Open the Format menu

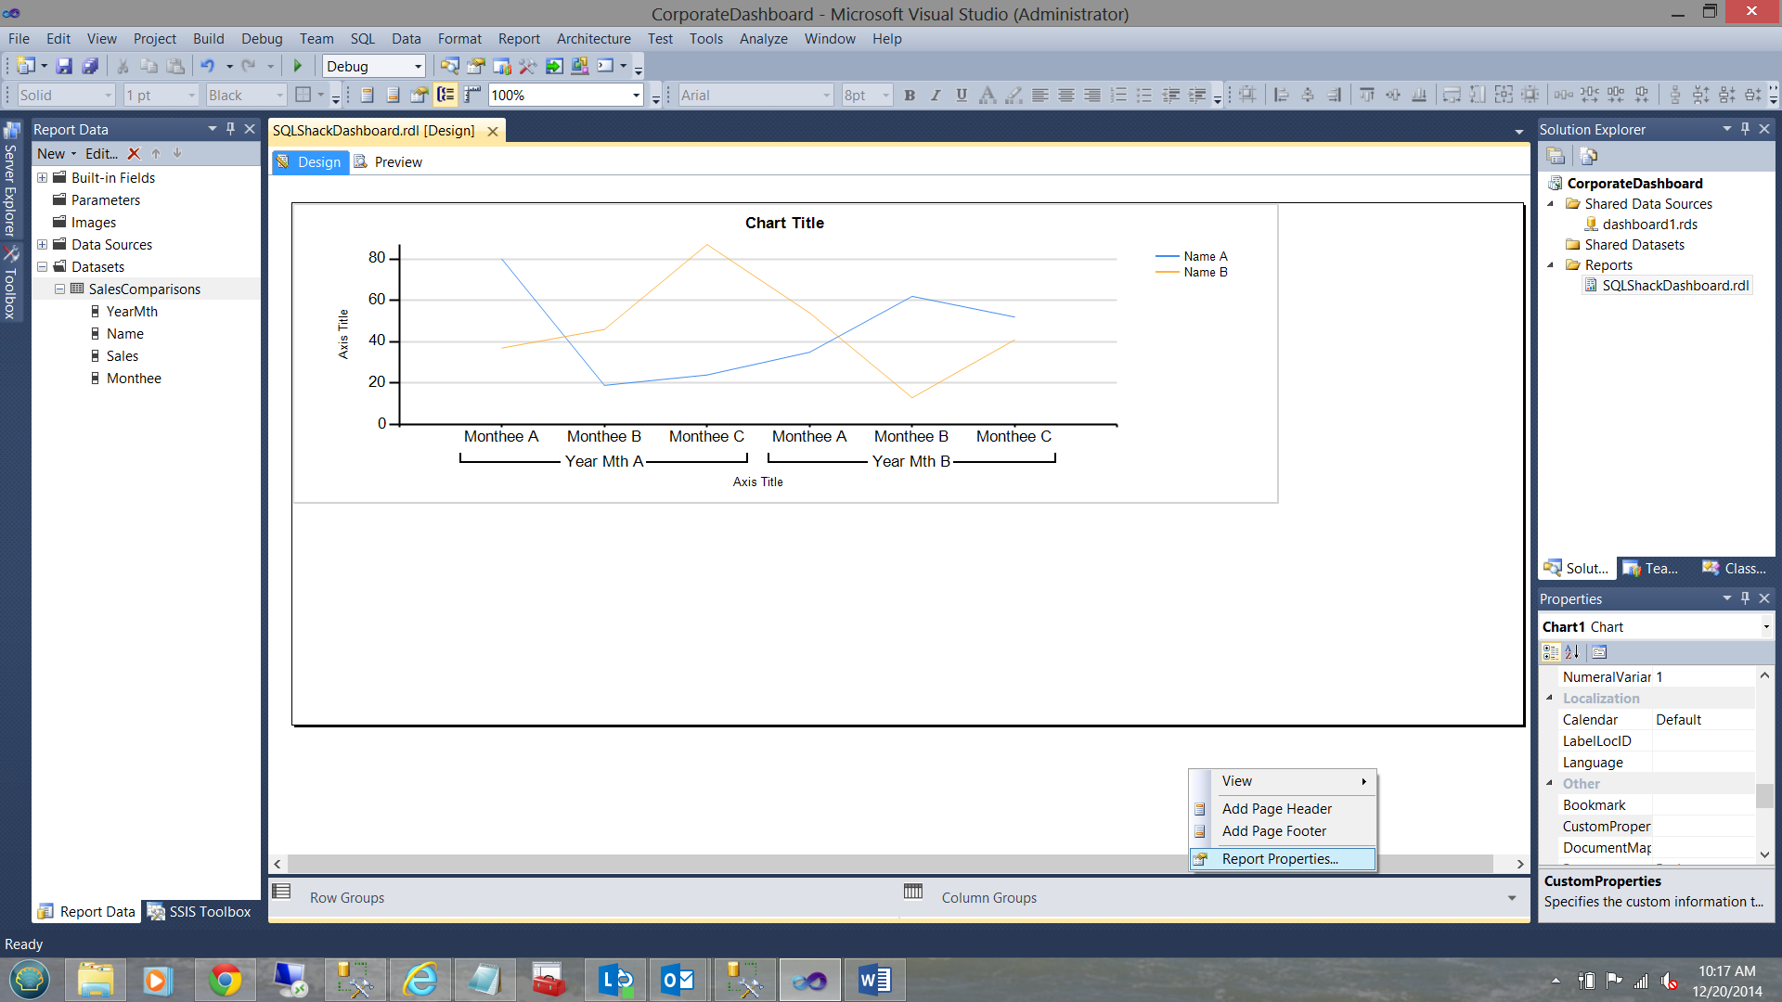click(459, 39)
